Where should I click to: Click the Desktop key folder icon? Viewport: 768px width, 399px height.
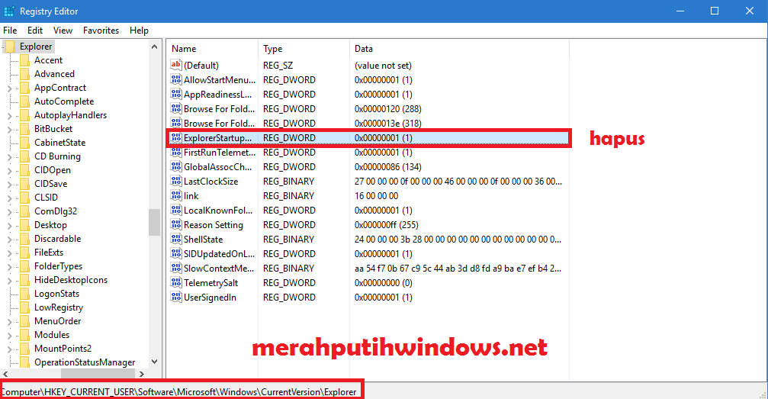click(x=25, y=225)
